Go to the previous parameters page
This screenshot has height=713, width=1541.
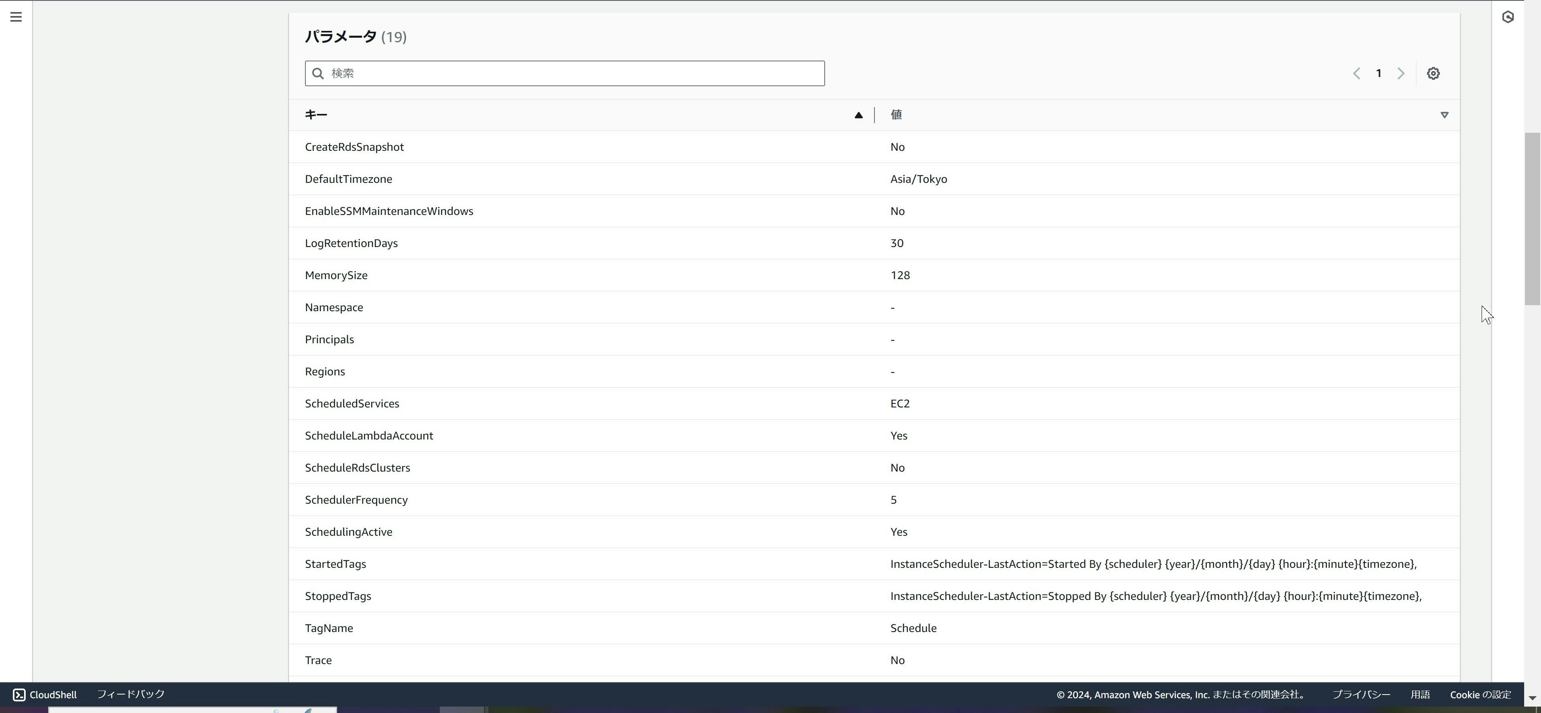(x=1356, y=73)
